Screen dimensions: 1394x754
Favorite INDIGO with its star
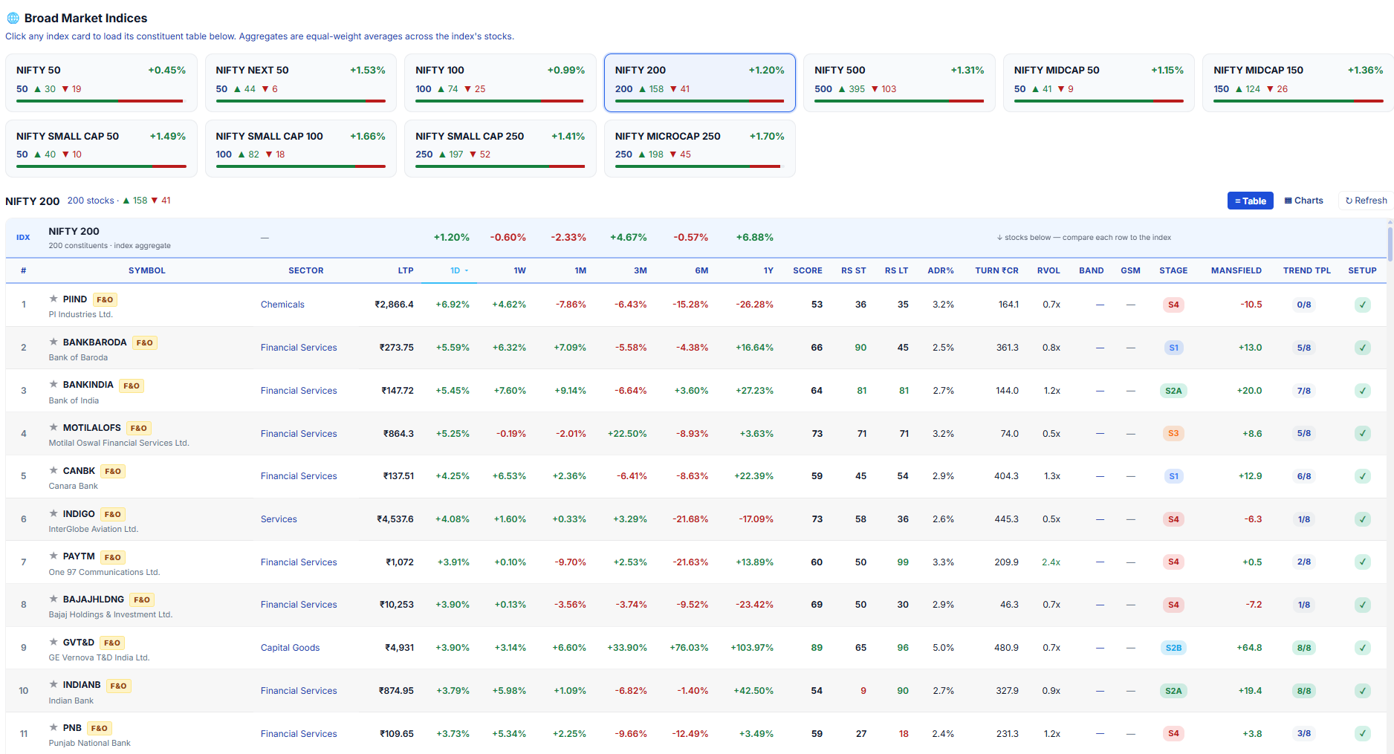tap(54, 513)
